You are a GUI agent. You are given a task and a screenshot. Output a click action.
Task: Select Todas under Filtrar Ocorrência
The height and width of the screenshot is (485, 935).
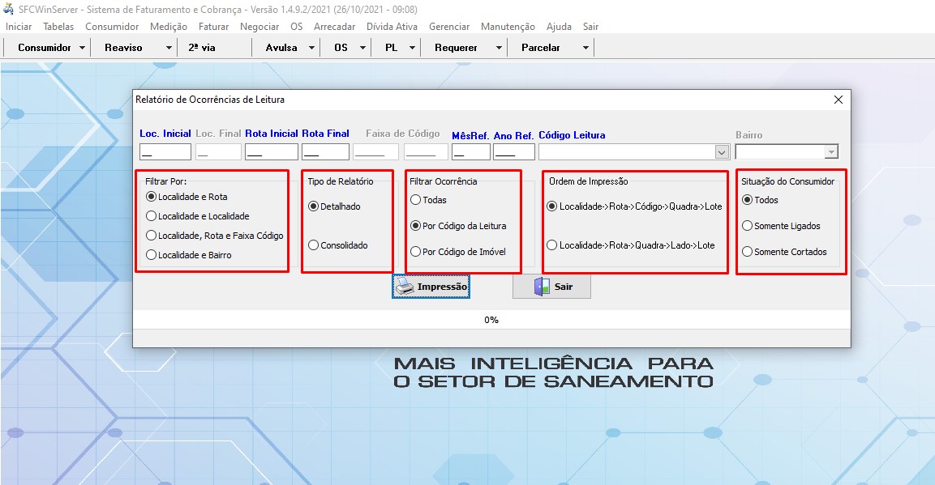416,200
